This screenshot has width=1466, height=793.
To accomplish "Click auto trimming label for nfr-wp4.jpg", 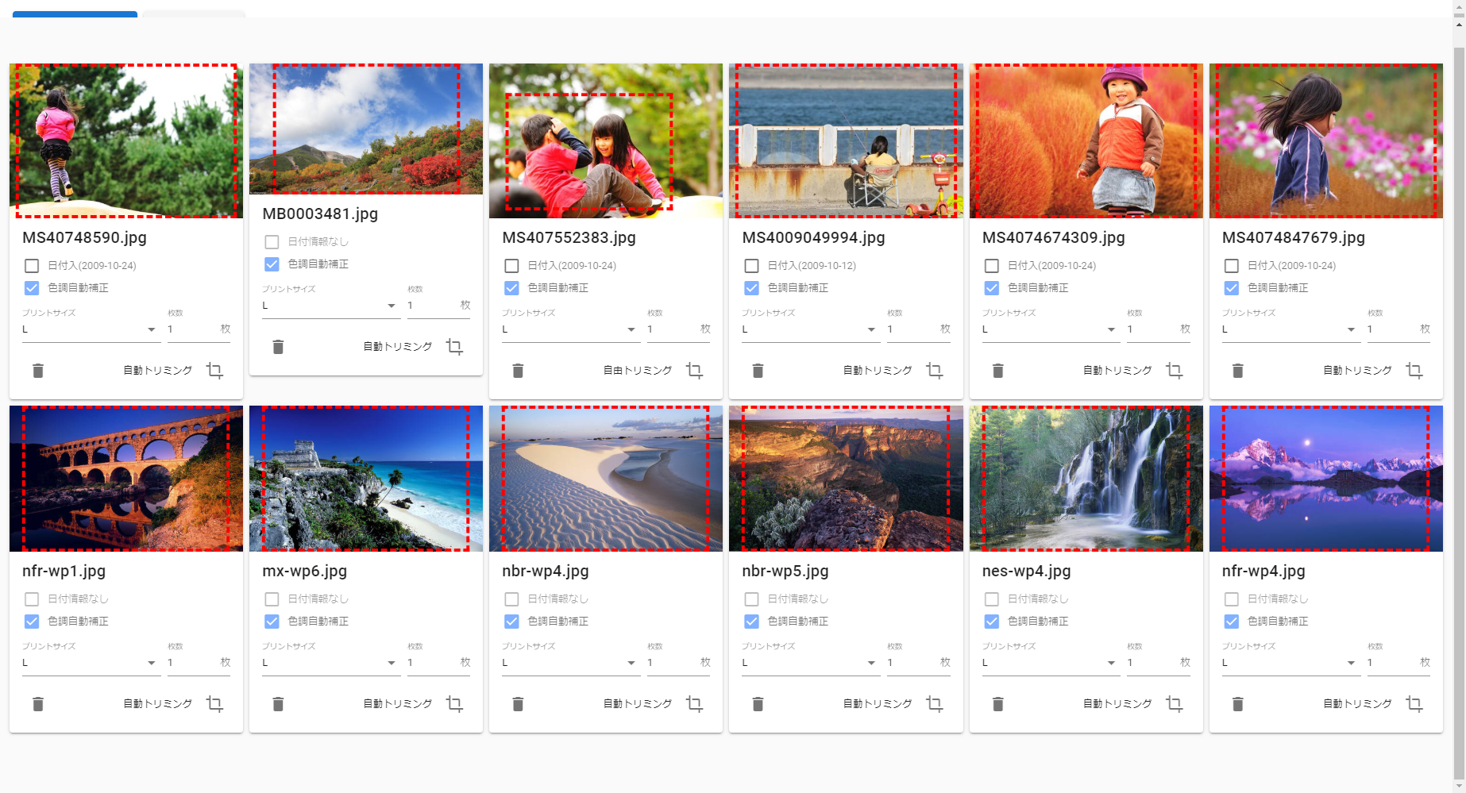I will (x=1356, y=704).
